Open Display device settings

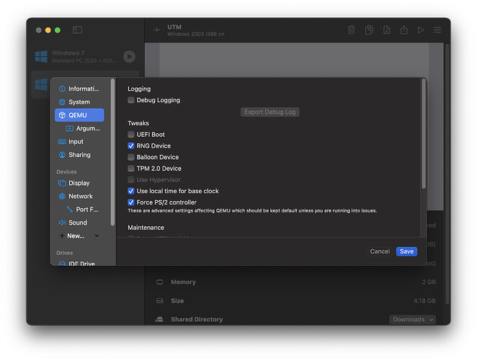(79, 183)
